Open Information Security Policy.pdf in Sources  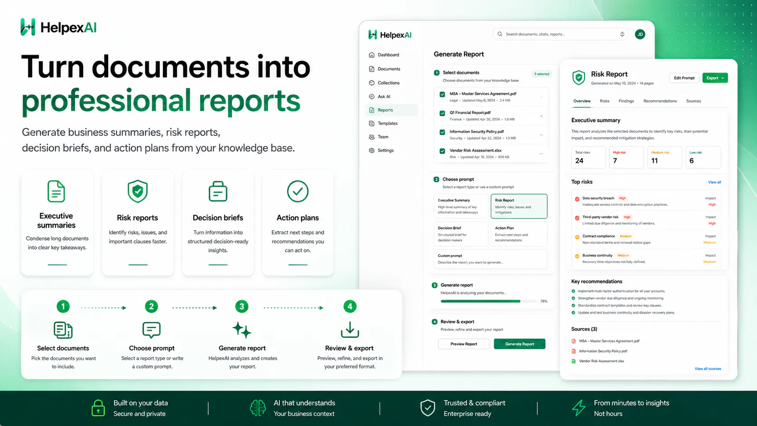(599, 351)
